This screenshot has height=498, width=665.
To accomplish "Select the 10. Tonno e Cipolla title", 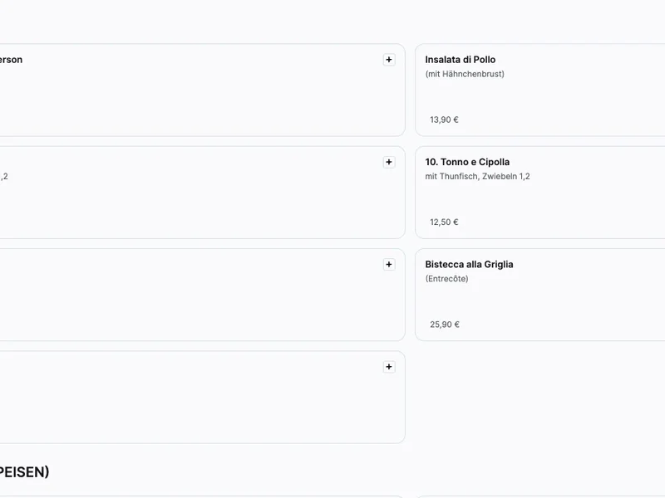I will (467, 162).
